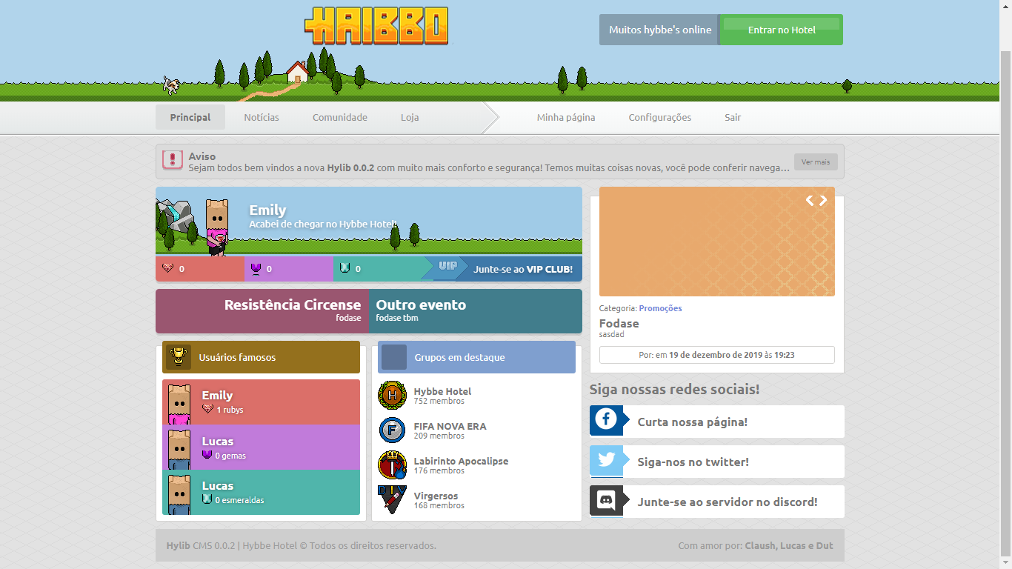Click the name Emily in the famous users list

pos(217,396)
